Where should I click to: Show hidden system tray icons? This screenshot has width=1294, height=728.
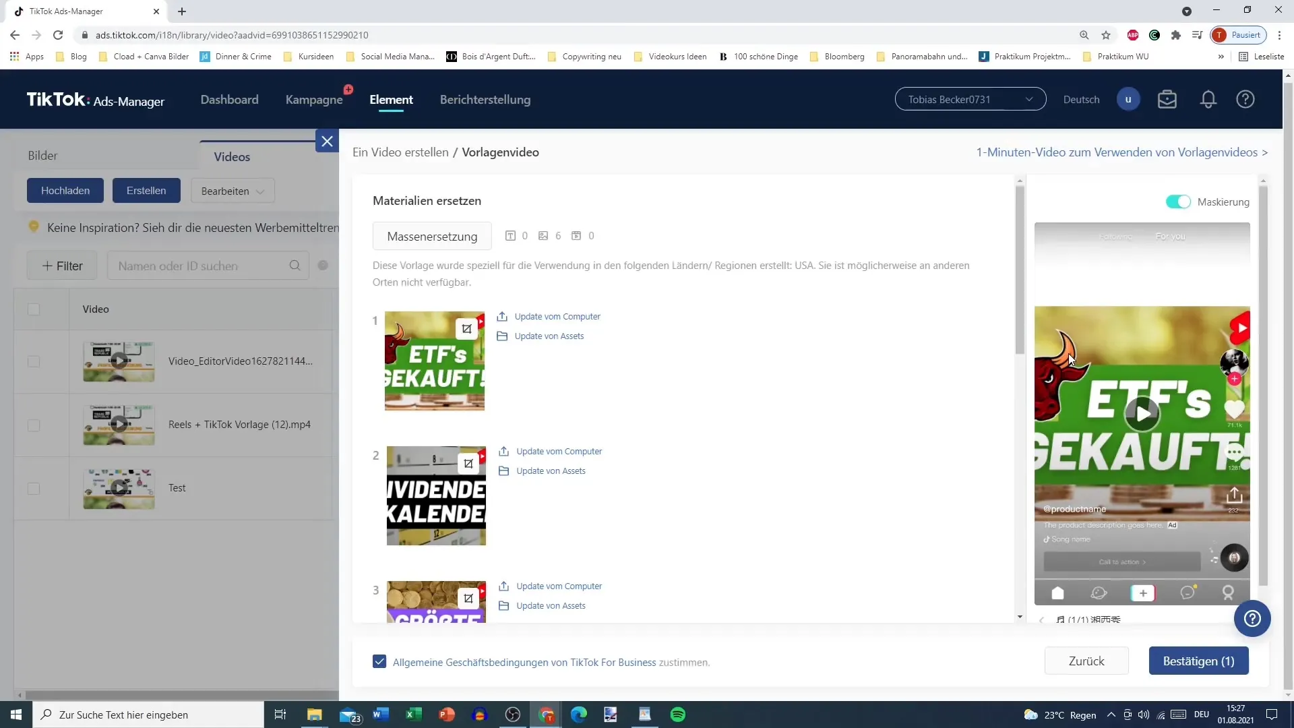tap(1111, 715)
